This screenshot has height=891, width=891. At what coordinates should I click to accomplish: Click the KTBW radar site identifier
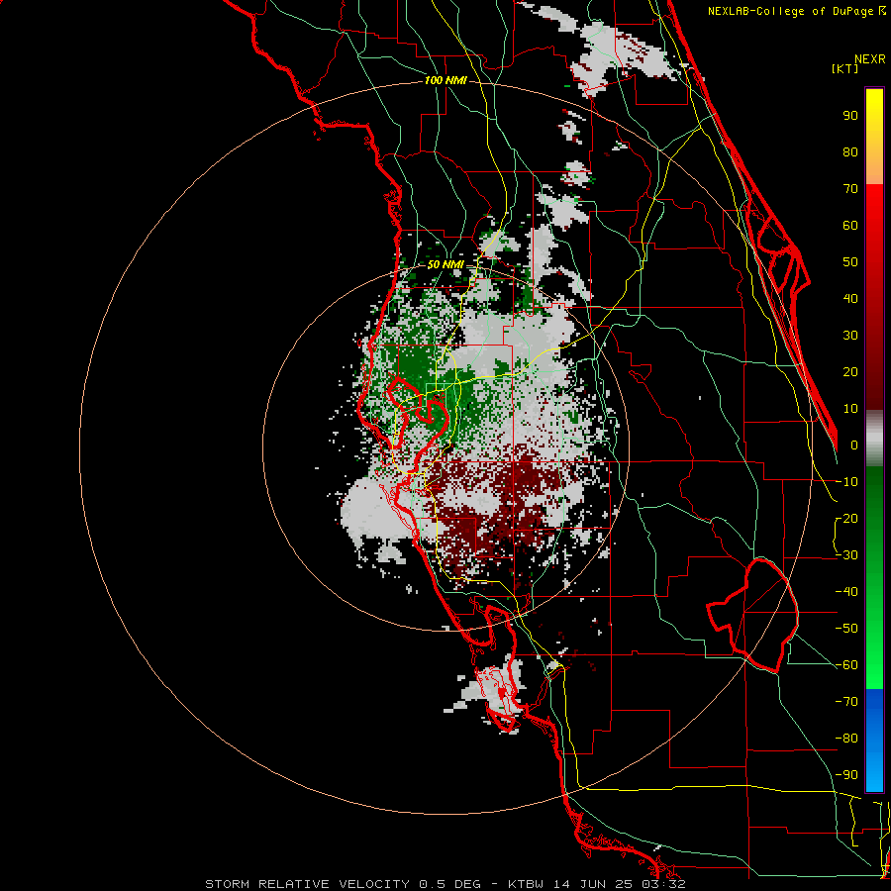tap(528, 884)
